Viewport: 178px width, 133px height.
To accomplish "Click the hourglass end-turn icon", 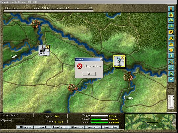I will pos(171,9).
